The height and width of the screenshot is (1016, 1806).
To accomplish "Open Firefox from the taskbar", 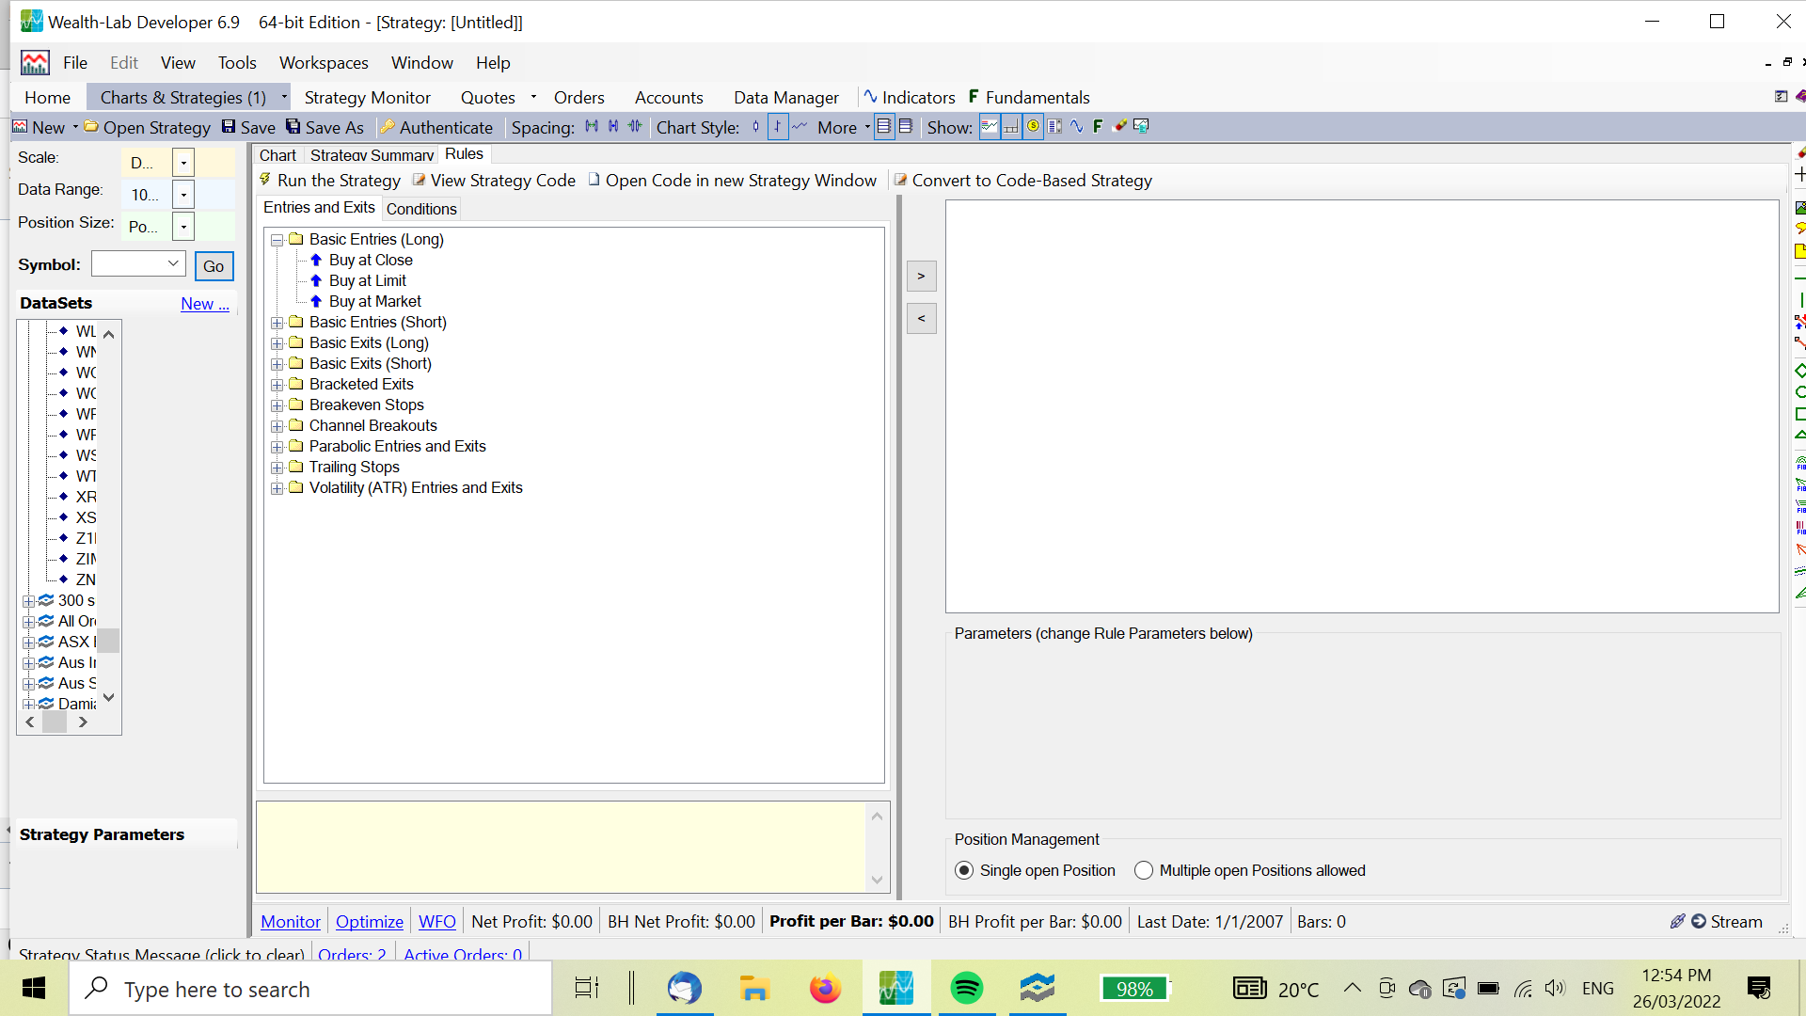I will 825,988.
